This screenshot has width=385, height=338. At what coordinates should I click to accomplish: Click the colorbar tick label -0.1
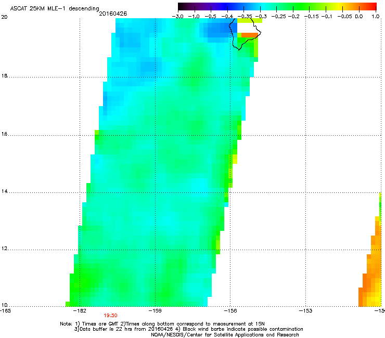pos(327,17)
